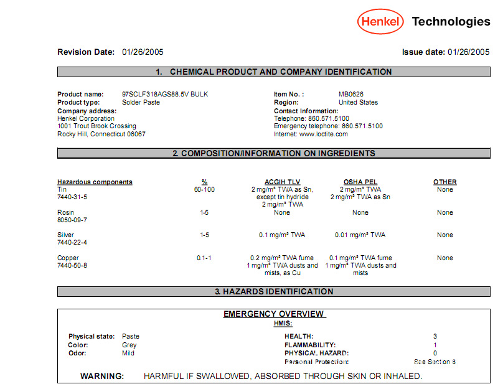503x384 pixels.
Task: Click the 'Tin' component name
Action: [x=62, y=190]
